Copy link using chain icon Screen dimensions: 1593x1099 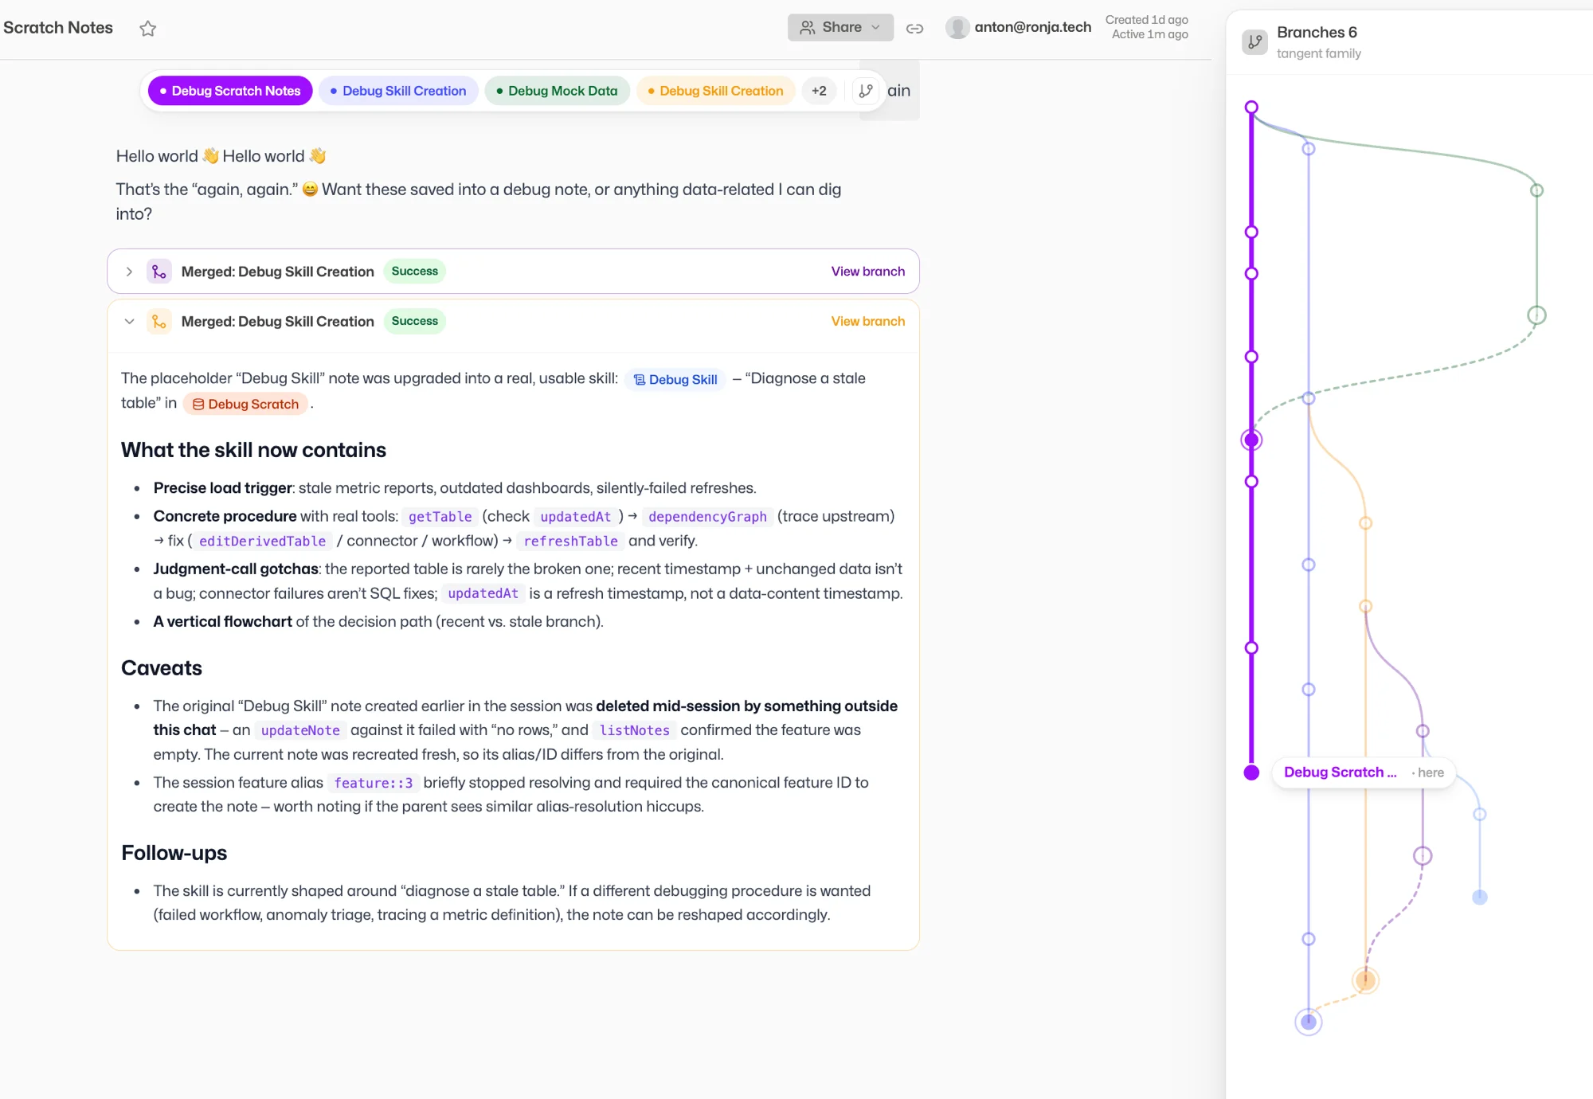point(914,29)
